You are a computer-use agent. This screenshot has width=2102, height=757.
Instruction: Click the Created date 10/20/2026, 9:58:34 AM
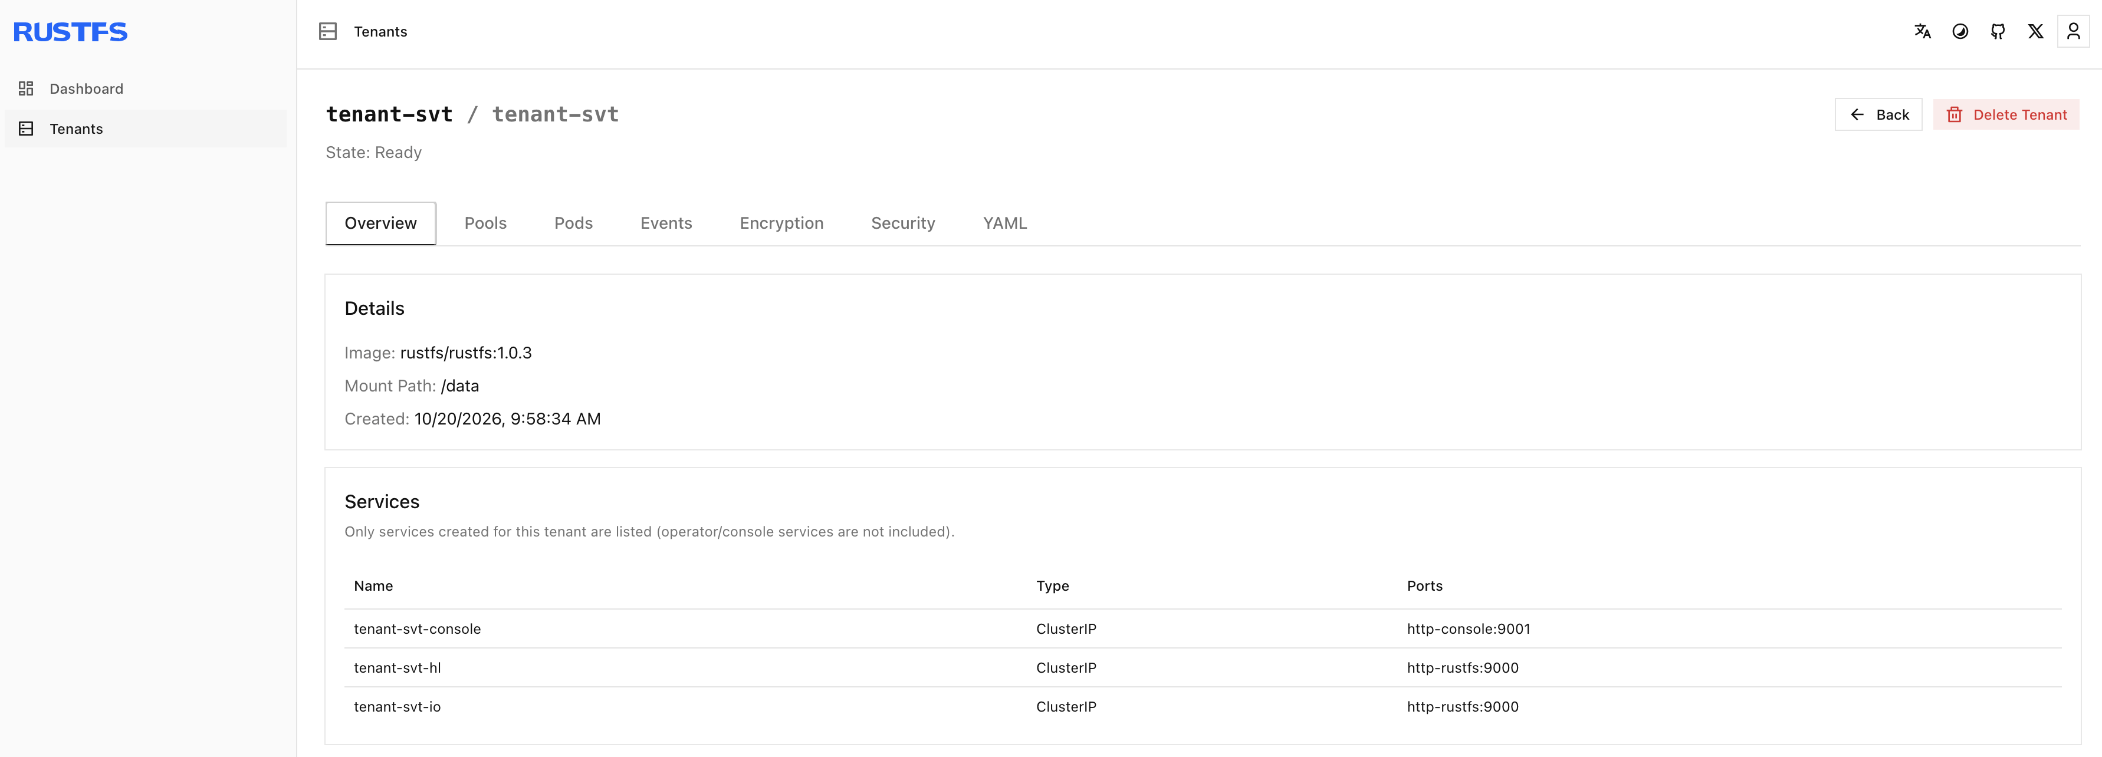pos(508,419)
